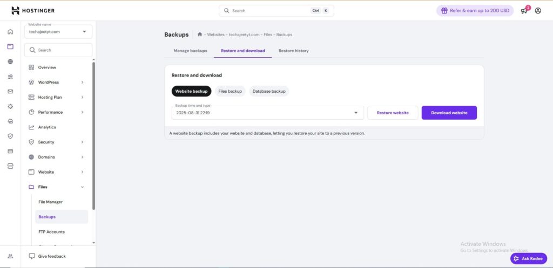The width and height of the screenshot is (553, 268).
Task: Click the Download website button
Action: (x=449, y=113)
